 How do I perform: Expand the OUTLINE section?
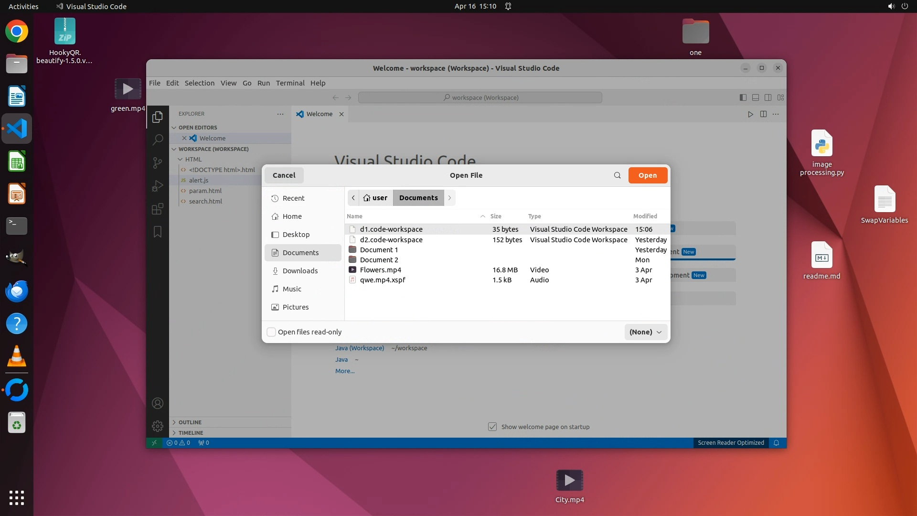pos(190,422)
